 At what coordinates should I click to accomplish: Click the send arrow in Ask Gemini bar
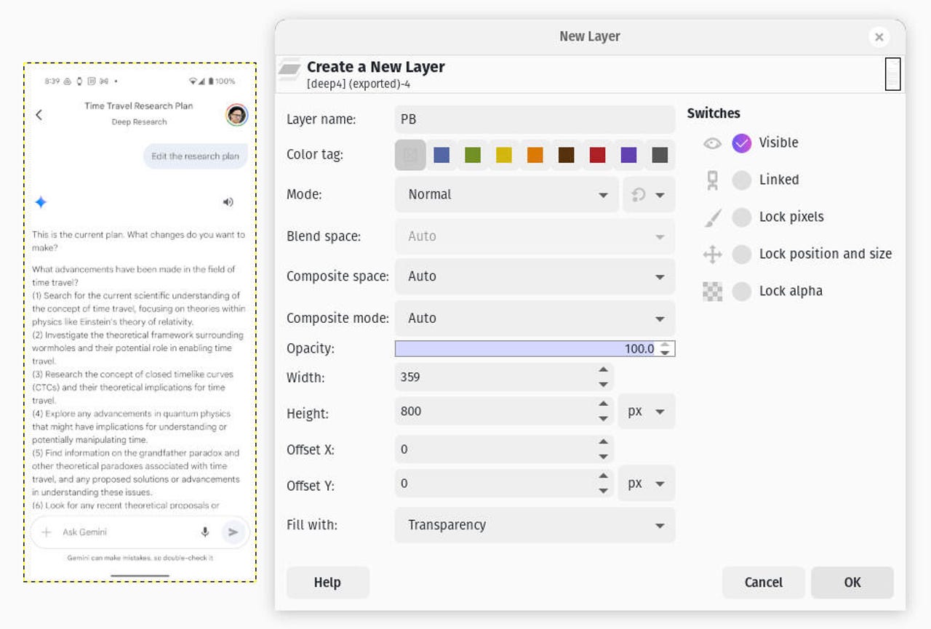233,532
